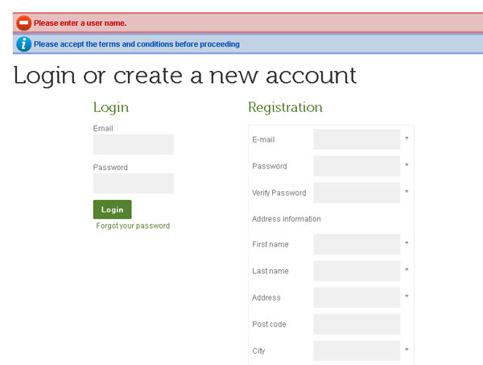Click the Address information label
This screenshot has height=365, width=483.
(286, 219)
